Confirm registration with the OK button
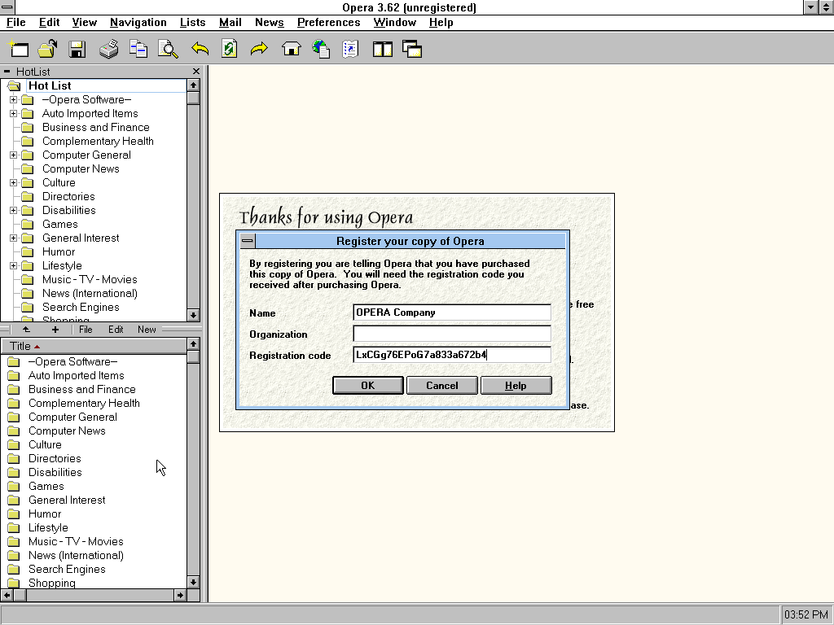The height and width of the screenshot is (625, 834). 368,385
